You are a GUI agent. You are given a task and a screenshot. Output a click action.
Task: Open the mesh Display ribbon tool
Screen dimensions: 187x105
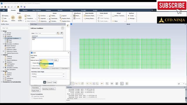[x=6, y=16]
